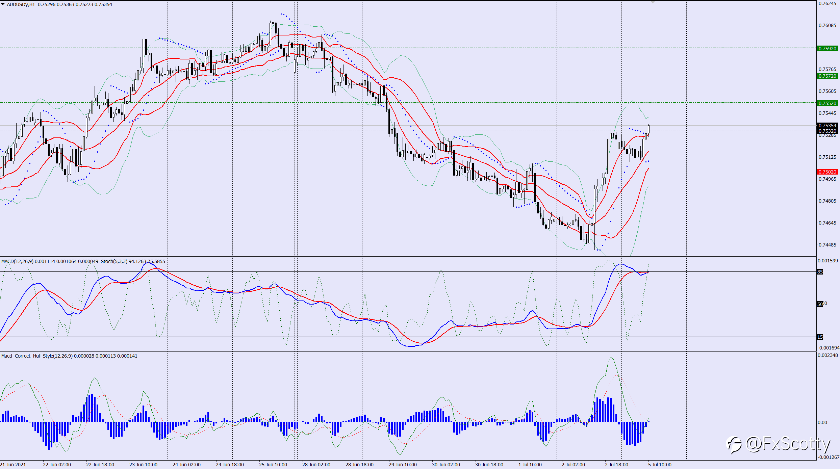The width and height of the screenshot is (840, 469).
Task: Click the 2 Jul 02:00 time label
Action: coord(573,465)
